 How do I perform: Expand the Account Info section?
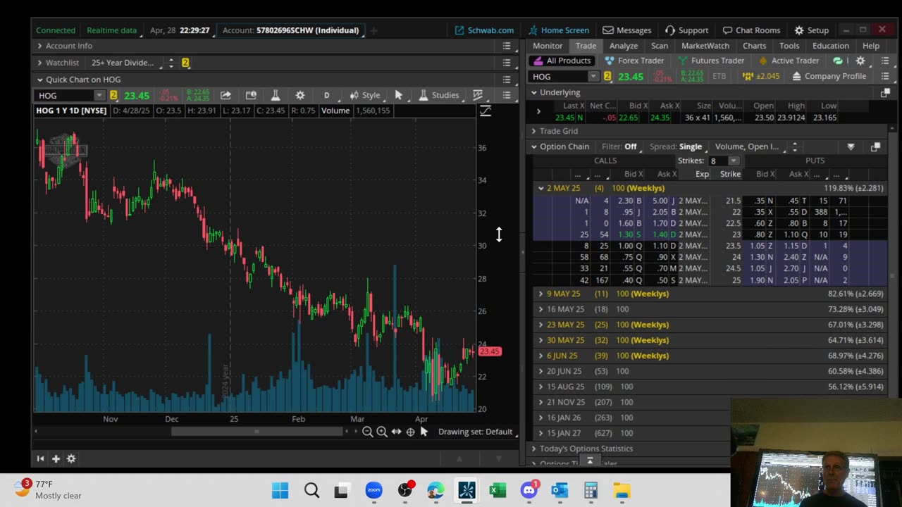point(39,46)
